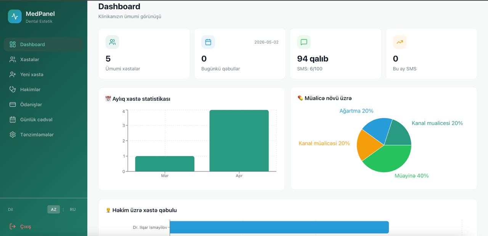Image resolution: width=488 pixels, height=236 pixels.
Task: Click the Dental Estetik clinic name
Action: 39,21
